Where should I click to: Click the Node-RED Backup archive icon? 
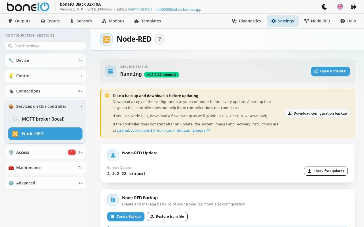[113, 200]
